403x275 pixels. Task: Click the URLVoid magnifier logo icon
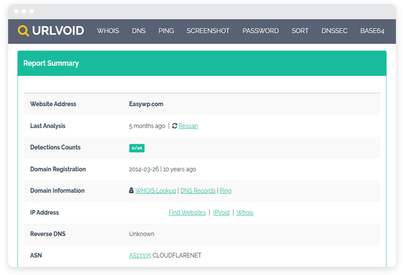pyautogui.click(x=23, y=31)
